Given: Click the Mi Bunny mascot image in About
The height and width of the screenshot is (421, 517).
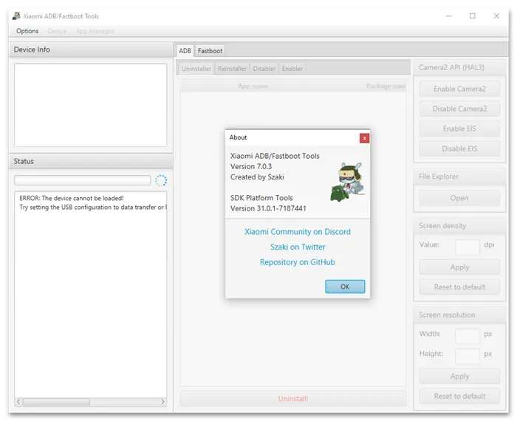Looking at the screenshot, I should click(x=347, y=182).
